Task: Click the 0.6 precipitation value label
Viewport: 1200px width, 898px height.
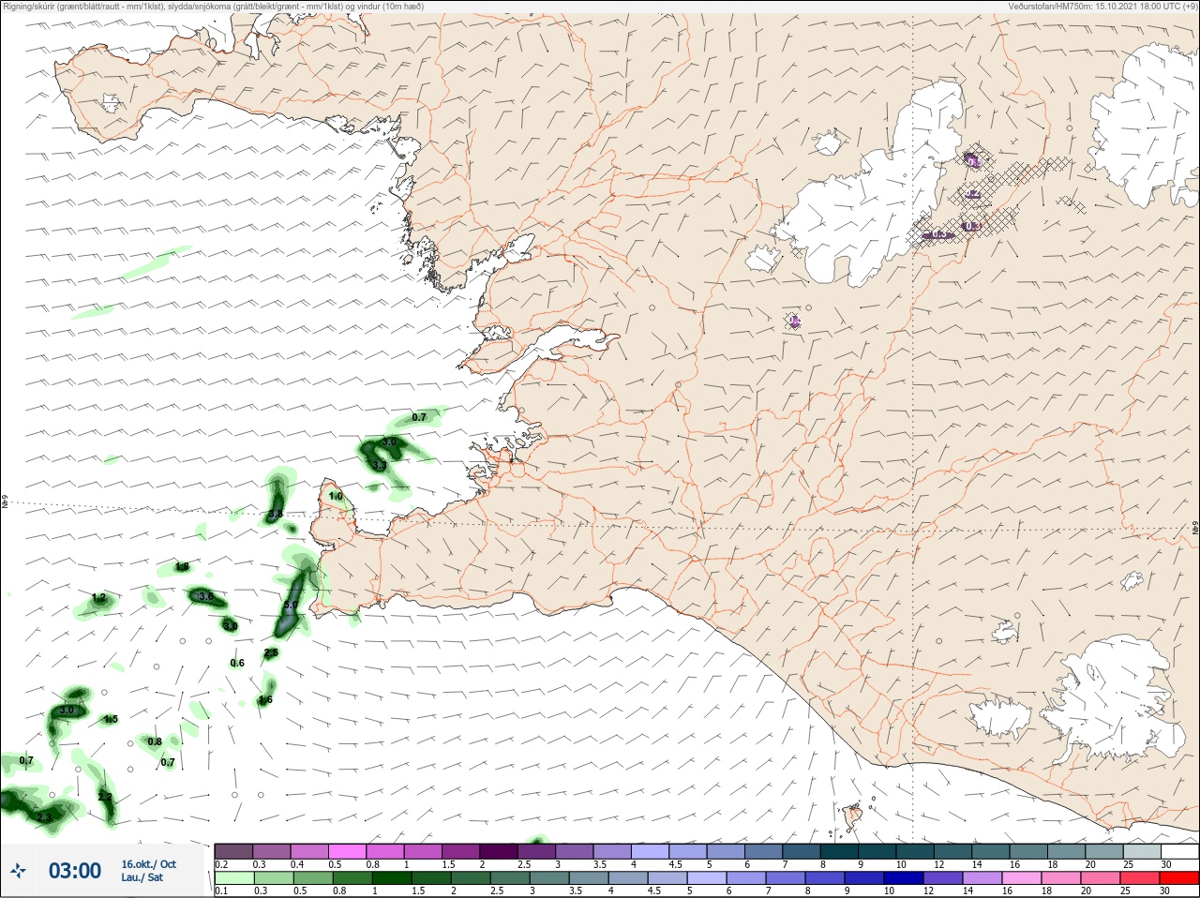Action: click(237, 663)
